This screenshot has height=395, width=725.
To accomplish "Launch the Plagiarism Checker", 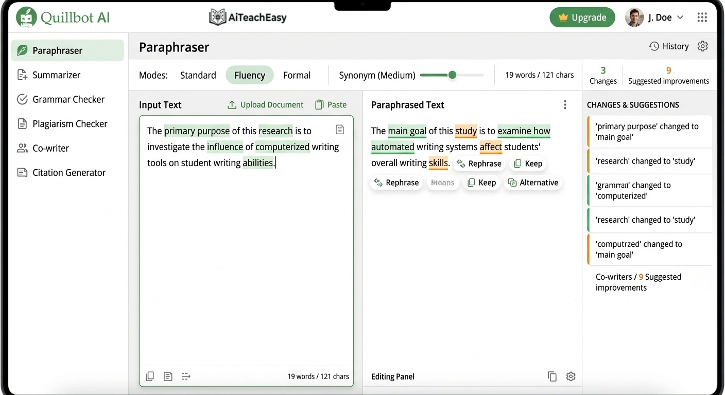I will 69,123.
